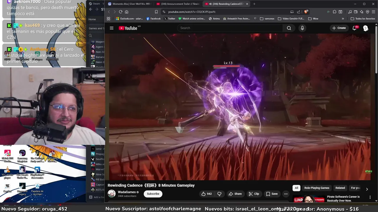The height and width of the screenshot is (212, 378).
Task: Open the Samsung Magician desktop shortcut
Action: click(x=22, y=156)
